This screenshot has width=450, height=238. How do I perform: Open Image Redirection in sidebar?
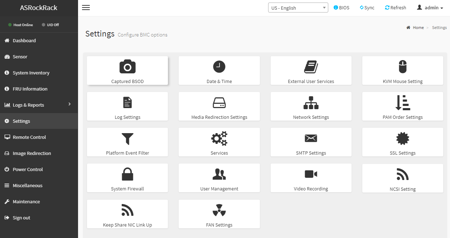pos(39,153)
